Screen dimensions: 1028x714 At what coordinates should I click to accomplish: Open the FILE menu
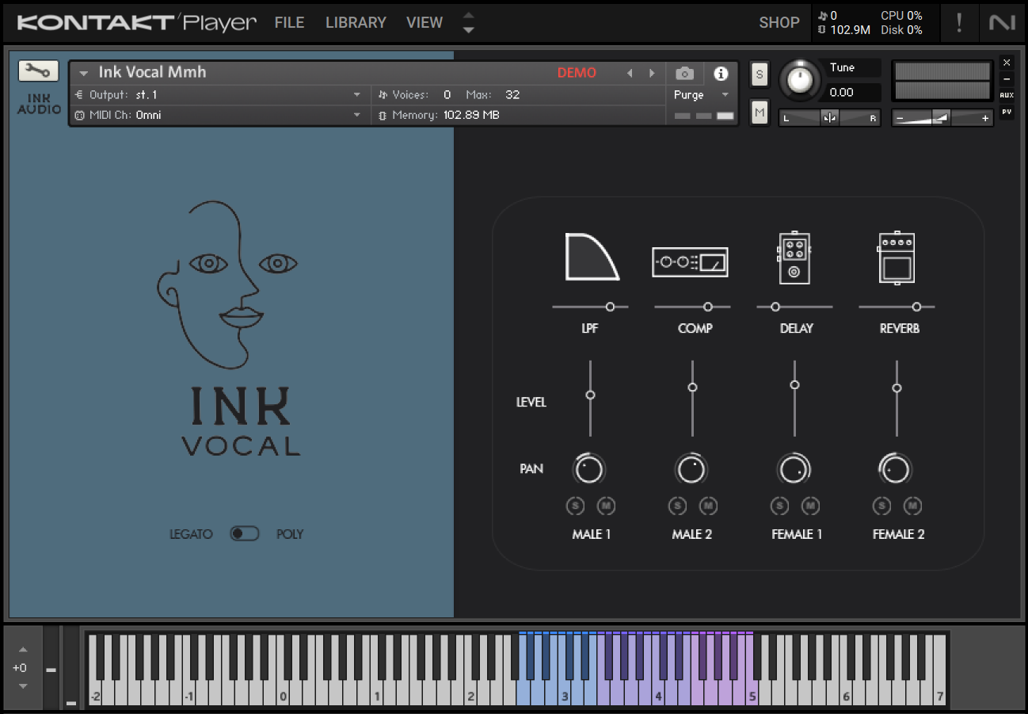(x=289, y=22)
